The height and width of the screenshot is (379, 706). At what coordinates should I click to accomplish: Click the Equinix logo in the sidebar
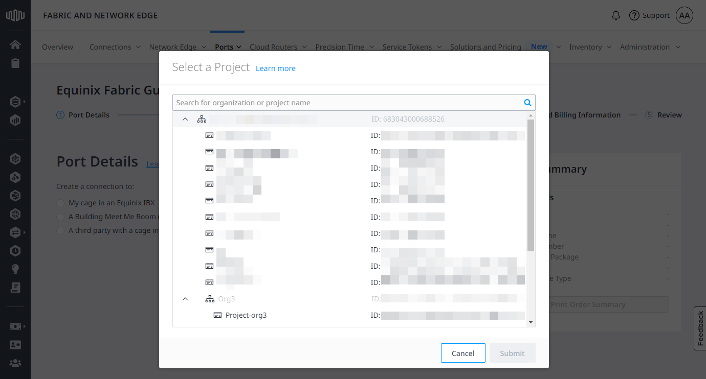[x=15, y=15]
